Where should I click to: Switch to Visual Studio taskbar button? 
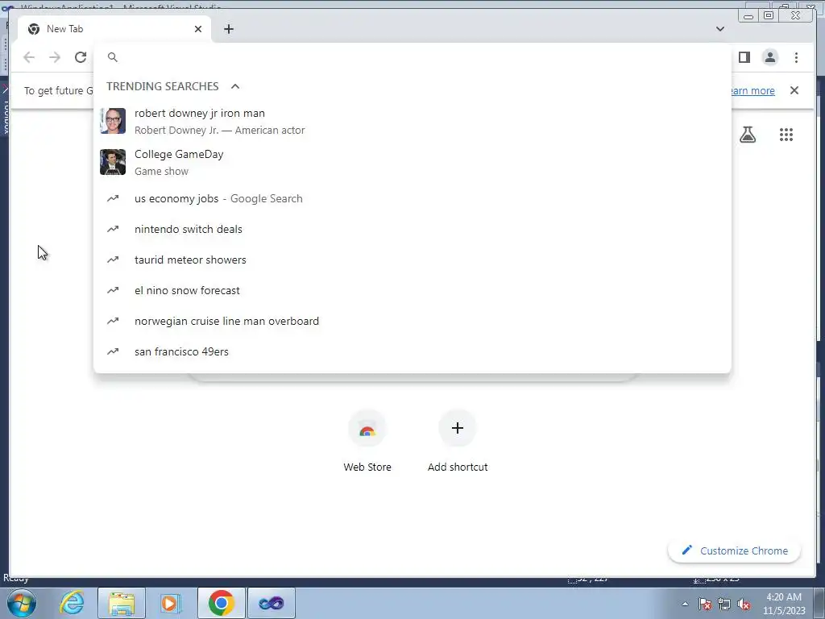pos(272,603)
